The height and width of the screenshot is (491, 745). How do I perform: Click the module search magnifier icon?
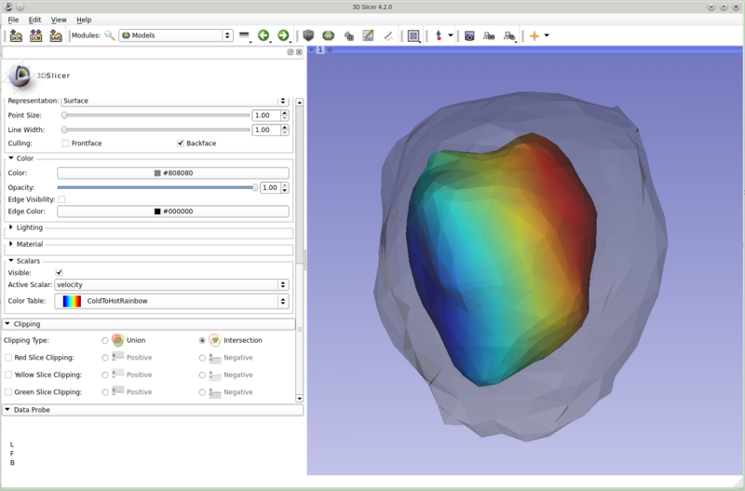(110, 36)
